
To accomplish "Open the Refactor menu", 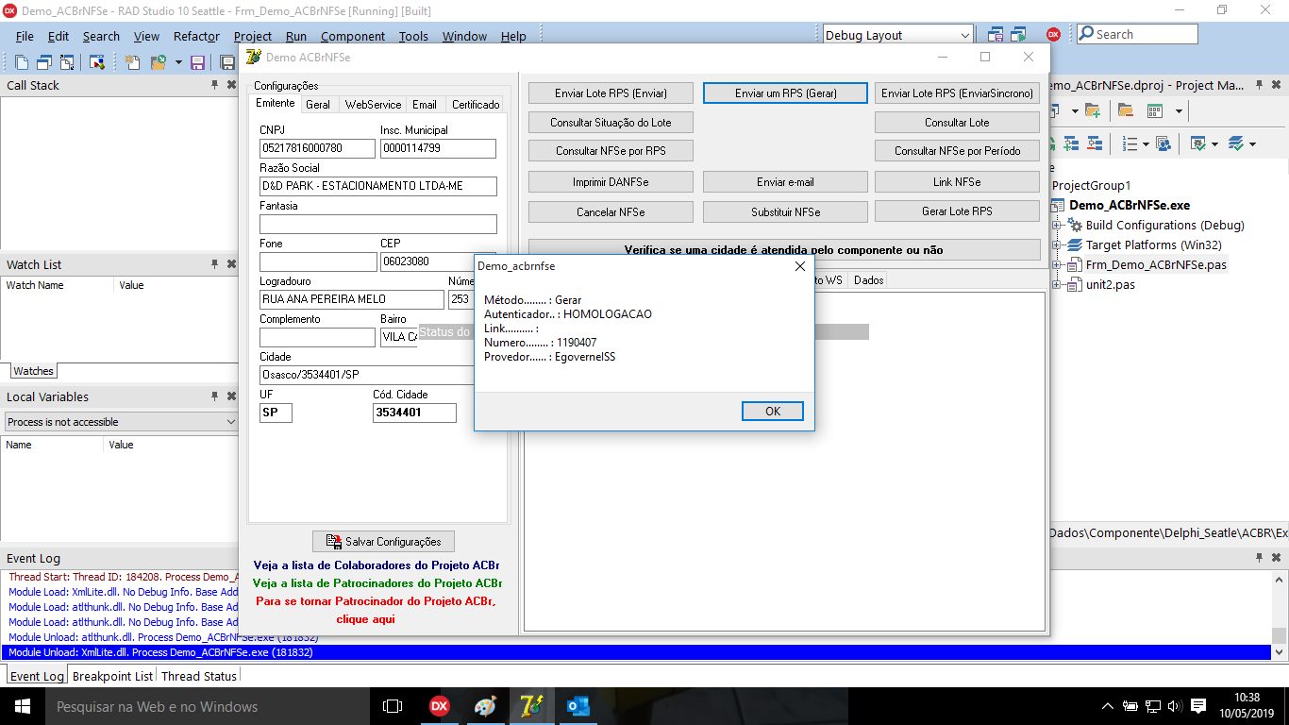I will coord(196,36).
